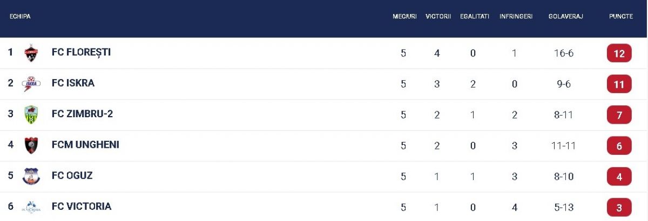The image size is (648, 221).
Task: Click the FC Iskra team logo
Action: [x=31, y=84]
